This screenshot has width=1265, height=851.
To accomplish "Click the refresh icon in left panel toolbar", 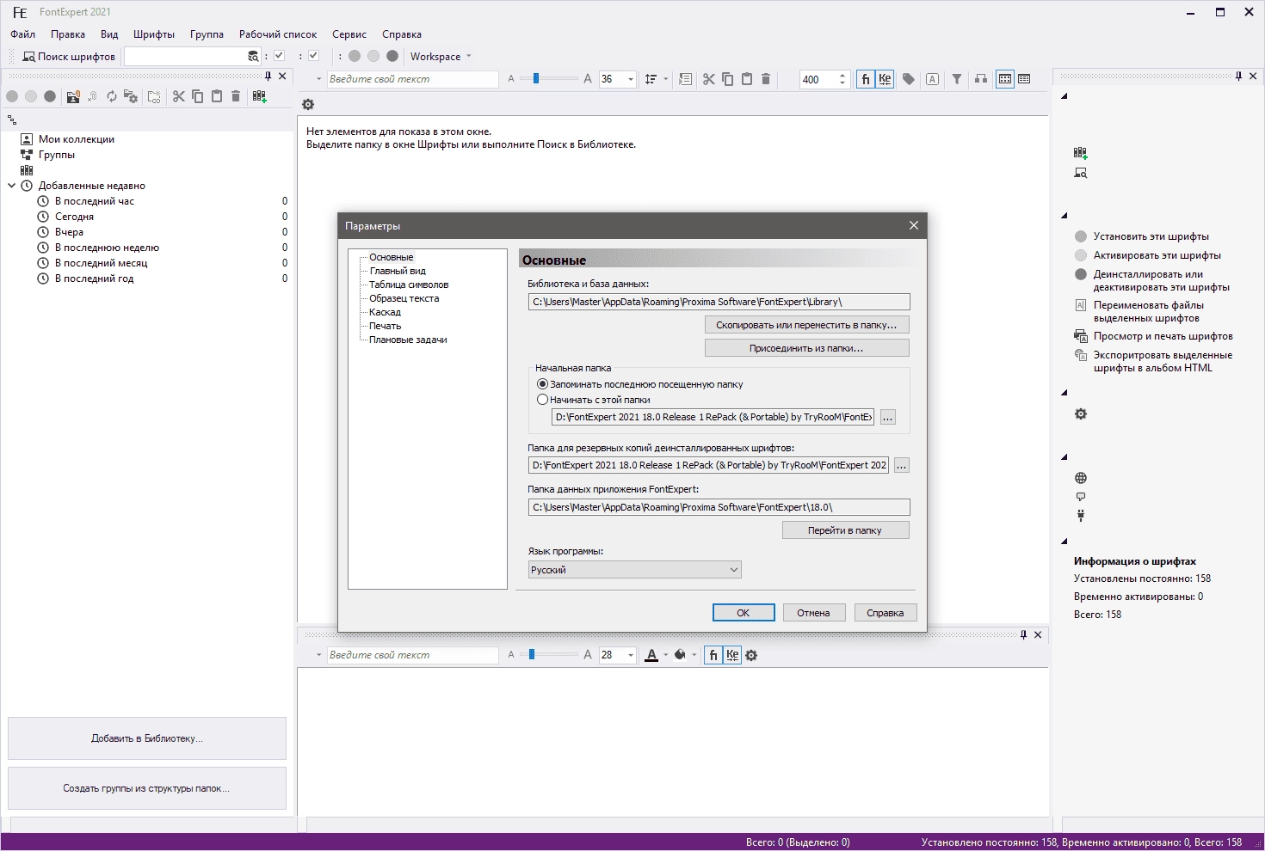I will point(112,96).
